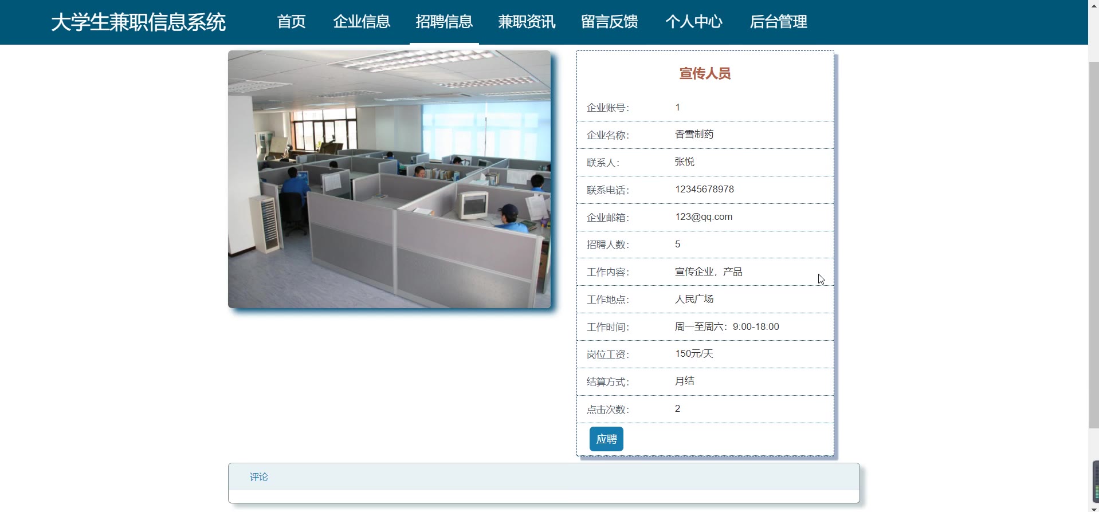Click the office photo of the job posting
This screenshot has width=1099, height=512.
tap(389, 179)
